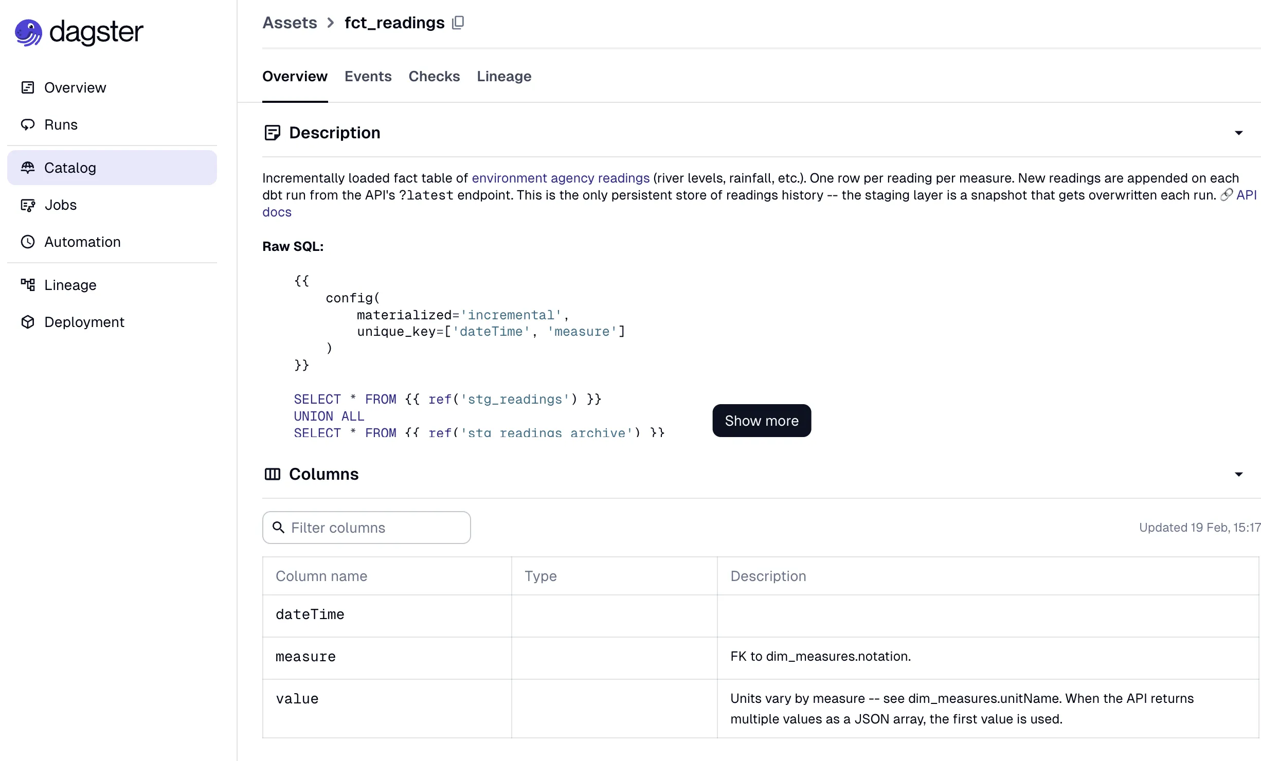Expand raw SQL with Show more
1261x761 pixels.
point(761,421)
